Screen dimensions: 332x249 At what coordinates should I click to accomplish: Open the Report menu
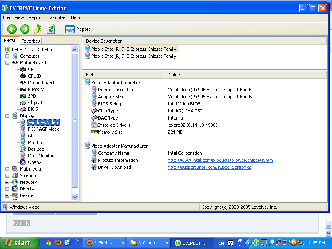[35, 17]
